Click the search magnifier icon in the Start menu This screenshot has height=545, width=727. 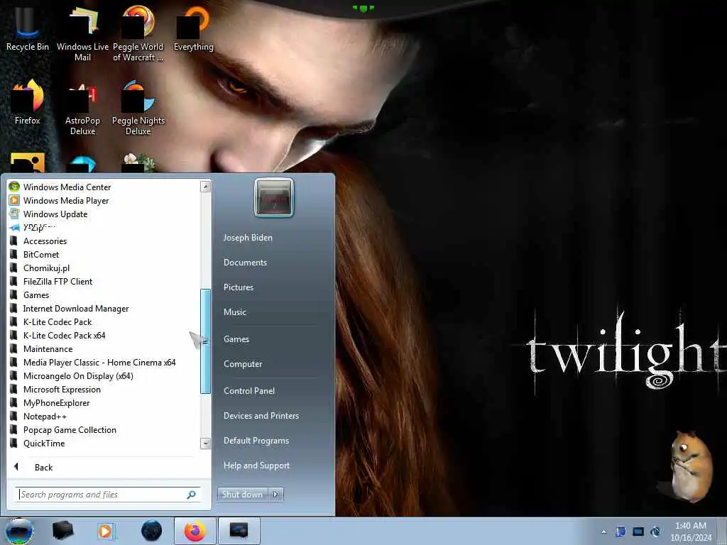click(x=191, y=495)
